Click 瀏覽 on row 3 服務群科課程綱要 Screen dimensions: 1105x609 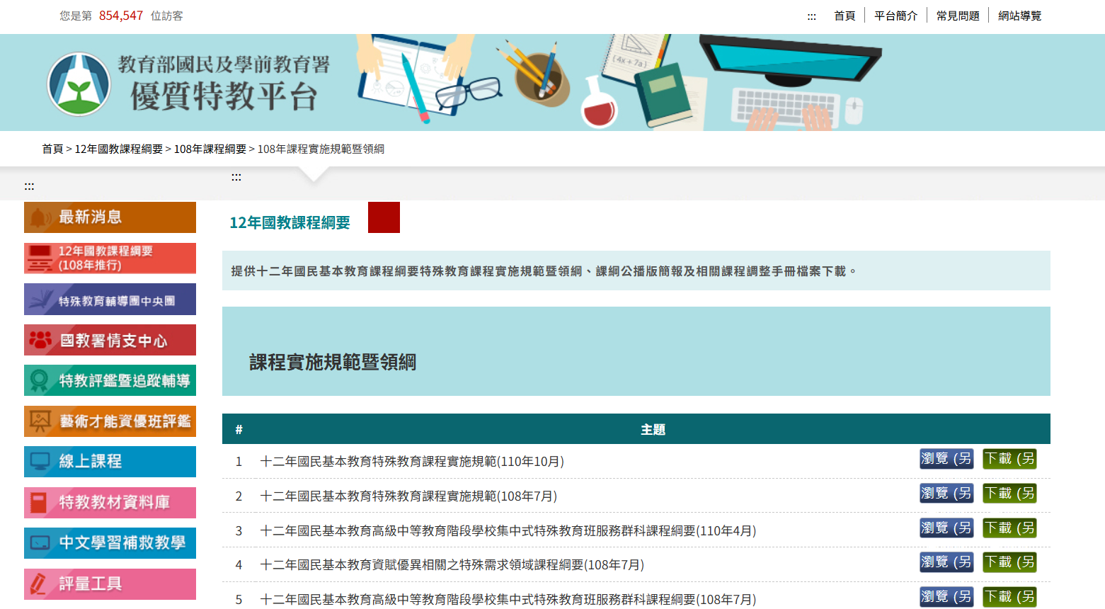[x=946, y=528]
